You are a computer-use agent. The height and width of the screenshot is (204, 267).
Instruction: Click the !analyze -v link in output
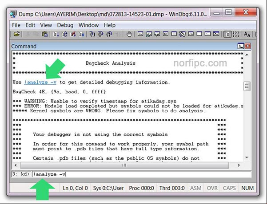pyautogui.click(x=40, y=82)
